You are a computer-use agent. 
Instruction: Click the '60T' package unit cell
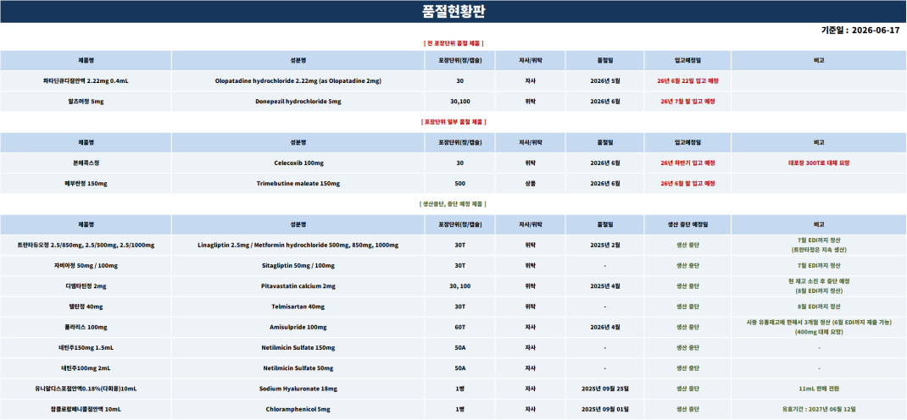[x=460, y=327]
